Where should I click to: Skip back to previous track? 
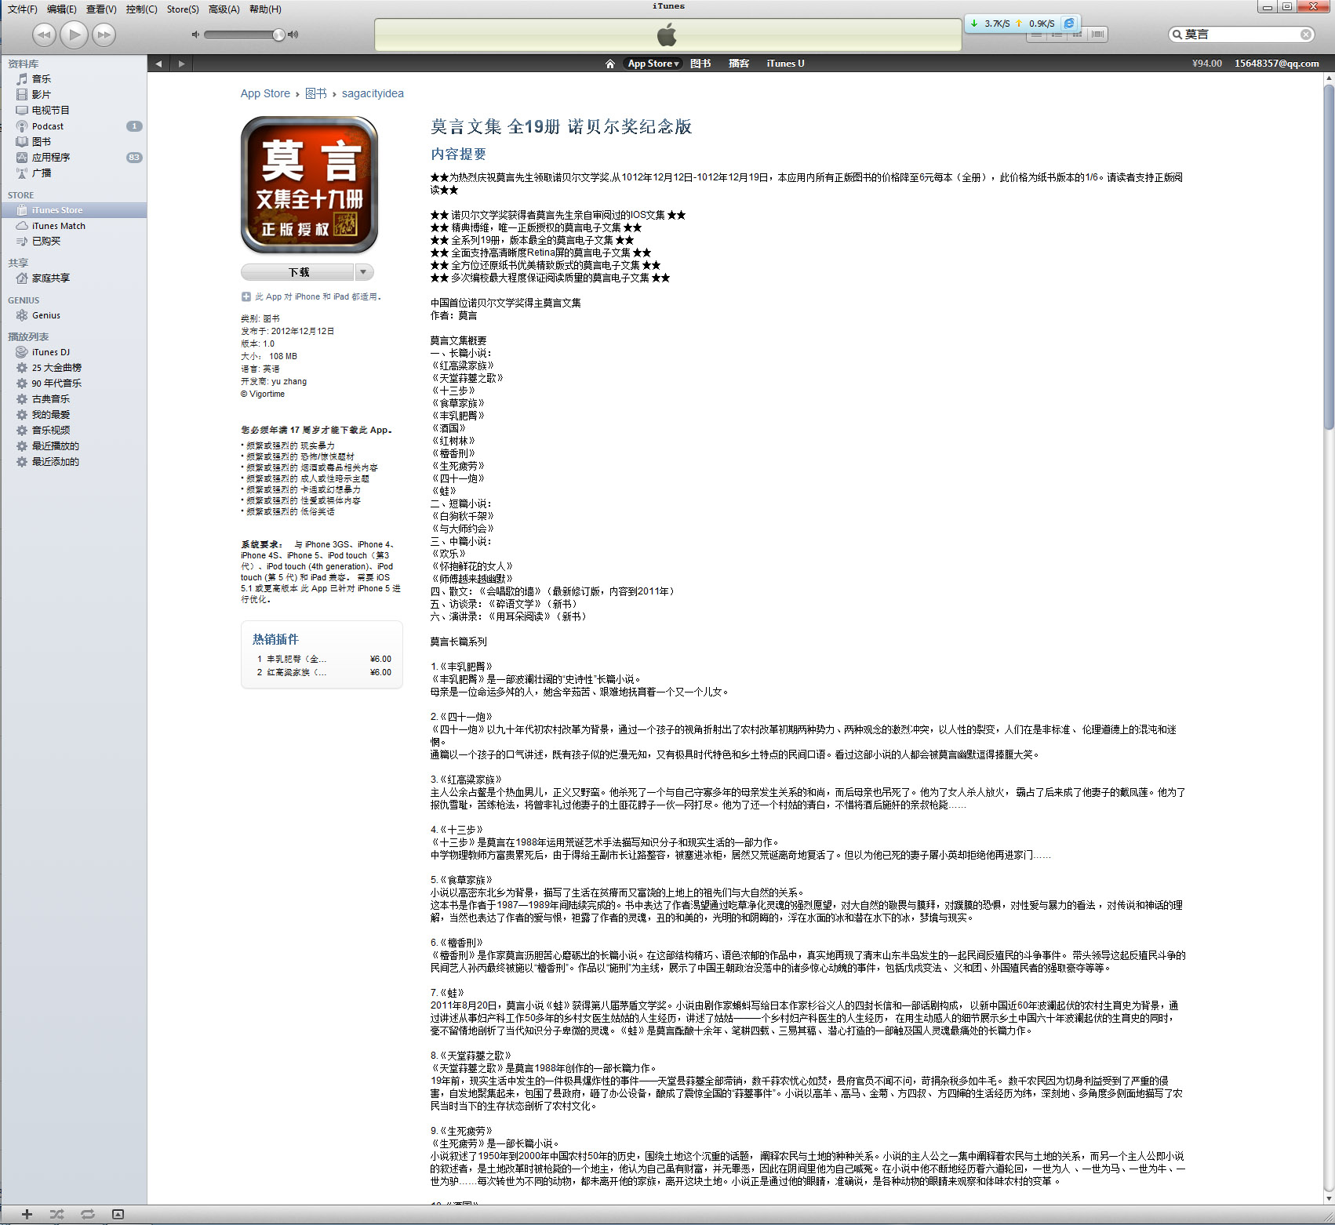45,35
